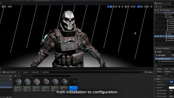Toggle the grid snapping button

126,7
